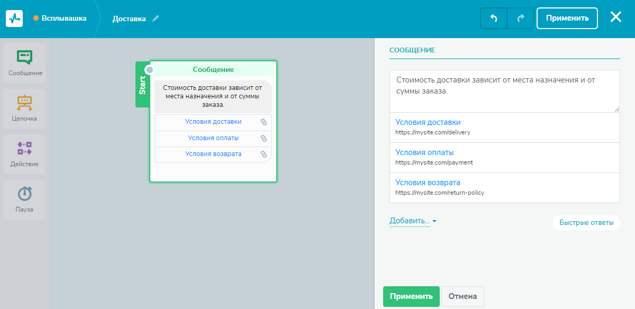The image size is (635, 309).
Task: Click Применить in the top bar
Action: coord(567,18)
